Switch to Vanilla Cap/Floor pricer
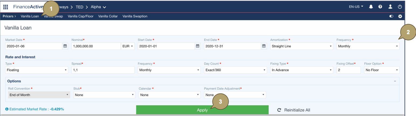 (x=81, y=16)
